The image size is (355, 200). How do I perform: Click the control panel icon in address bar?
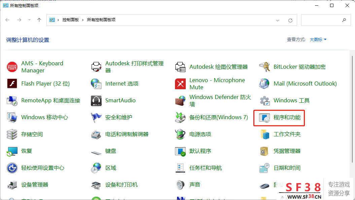[x=52, y=20]
